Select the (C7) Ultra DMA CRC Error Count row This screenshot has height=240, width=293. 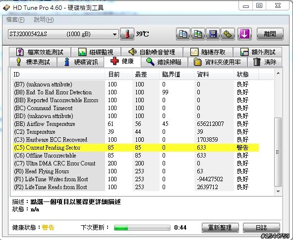(x=136, y=163)
